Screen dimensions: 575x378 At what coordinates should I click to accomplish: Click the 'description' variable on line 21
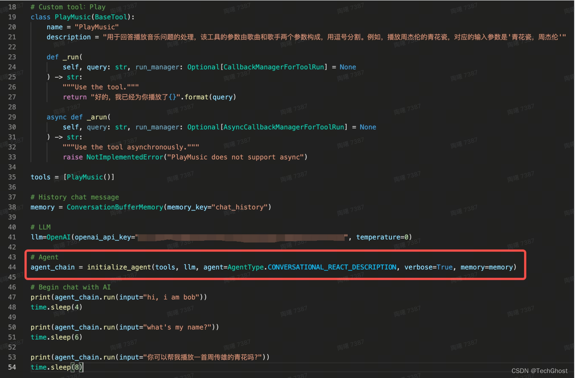pos(69,37)
